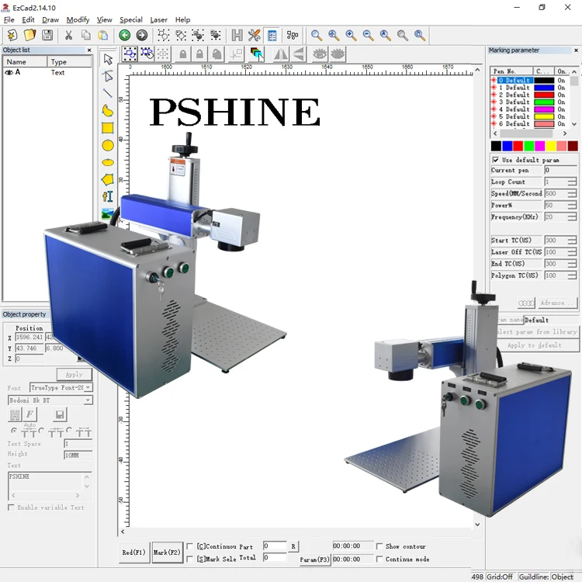Toggle eye icon of object A in list
This screenshot has height=582, width=582.
9,72
